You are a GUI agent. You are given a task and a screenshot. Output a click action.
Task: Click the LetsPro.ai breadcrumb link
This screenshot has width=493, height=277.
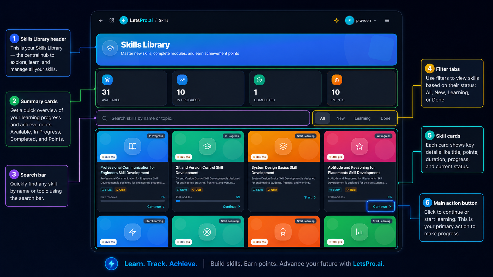(x=141, y=20)
